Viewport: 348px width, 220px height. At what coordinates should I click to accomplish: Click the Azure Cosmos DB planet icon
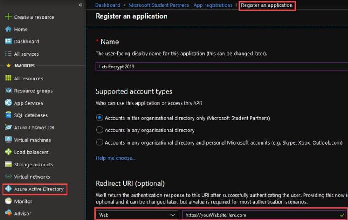click(8, 127)
